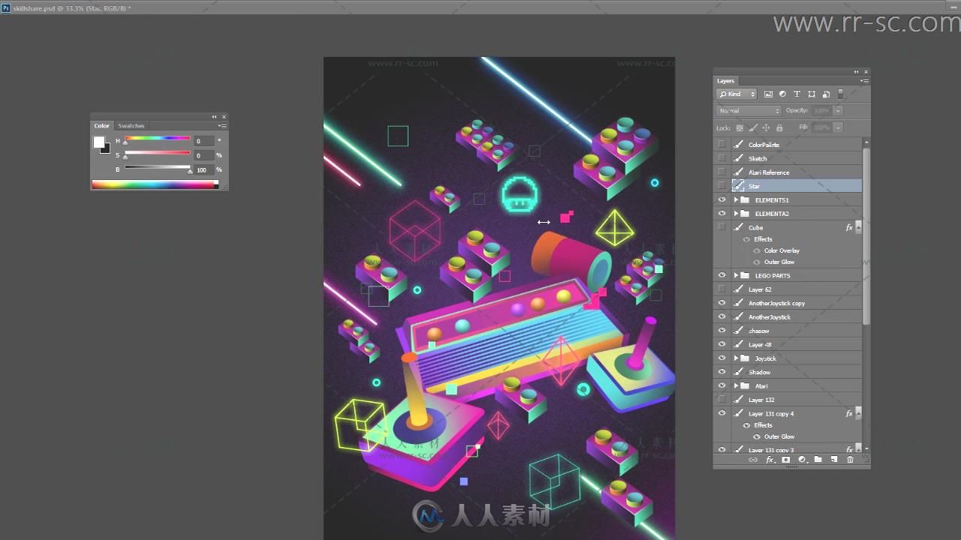Click the lock all padlock icon

(779, 128)
